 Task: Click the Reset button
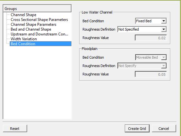(15, 128)
